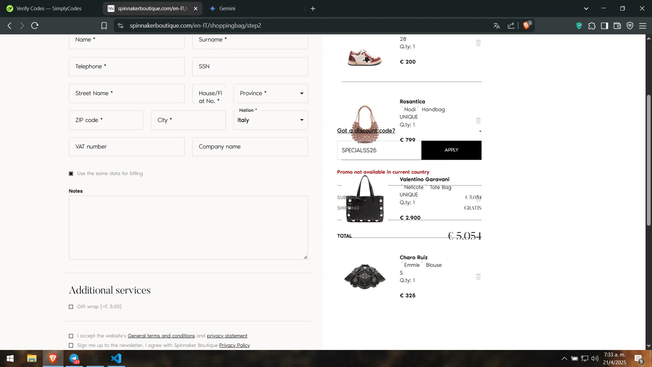The height and width of the screenshot is (367, 652).
Task: Open the tab search dropdown arrow
Action: point(586,8)
